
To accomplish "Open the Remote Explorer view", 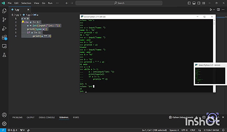I will tap(4, 46).
